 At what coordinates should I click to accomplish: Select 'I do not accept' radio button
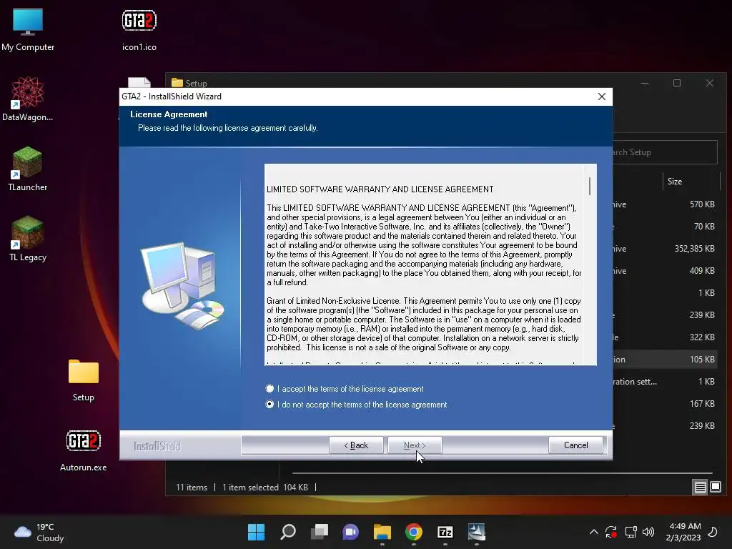269,405
